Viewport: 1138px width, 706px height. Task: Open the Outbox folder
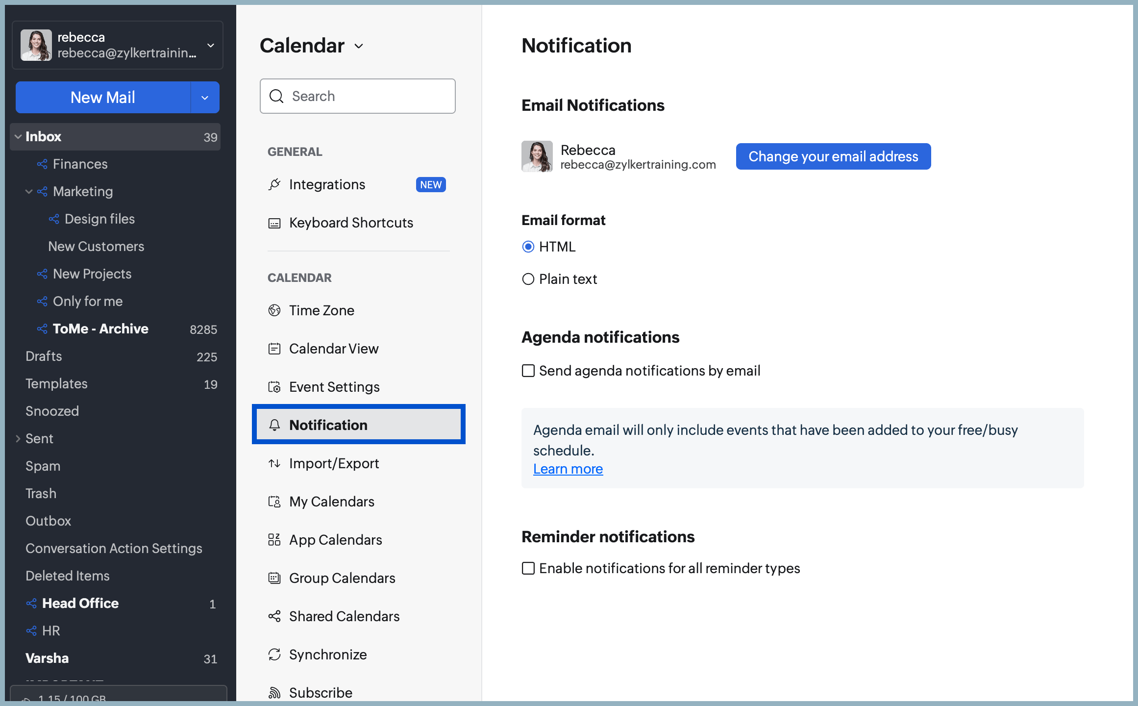pyautogui.click(x=115, y=521)
